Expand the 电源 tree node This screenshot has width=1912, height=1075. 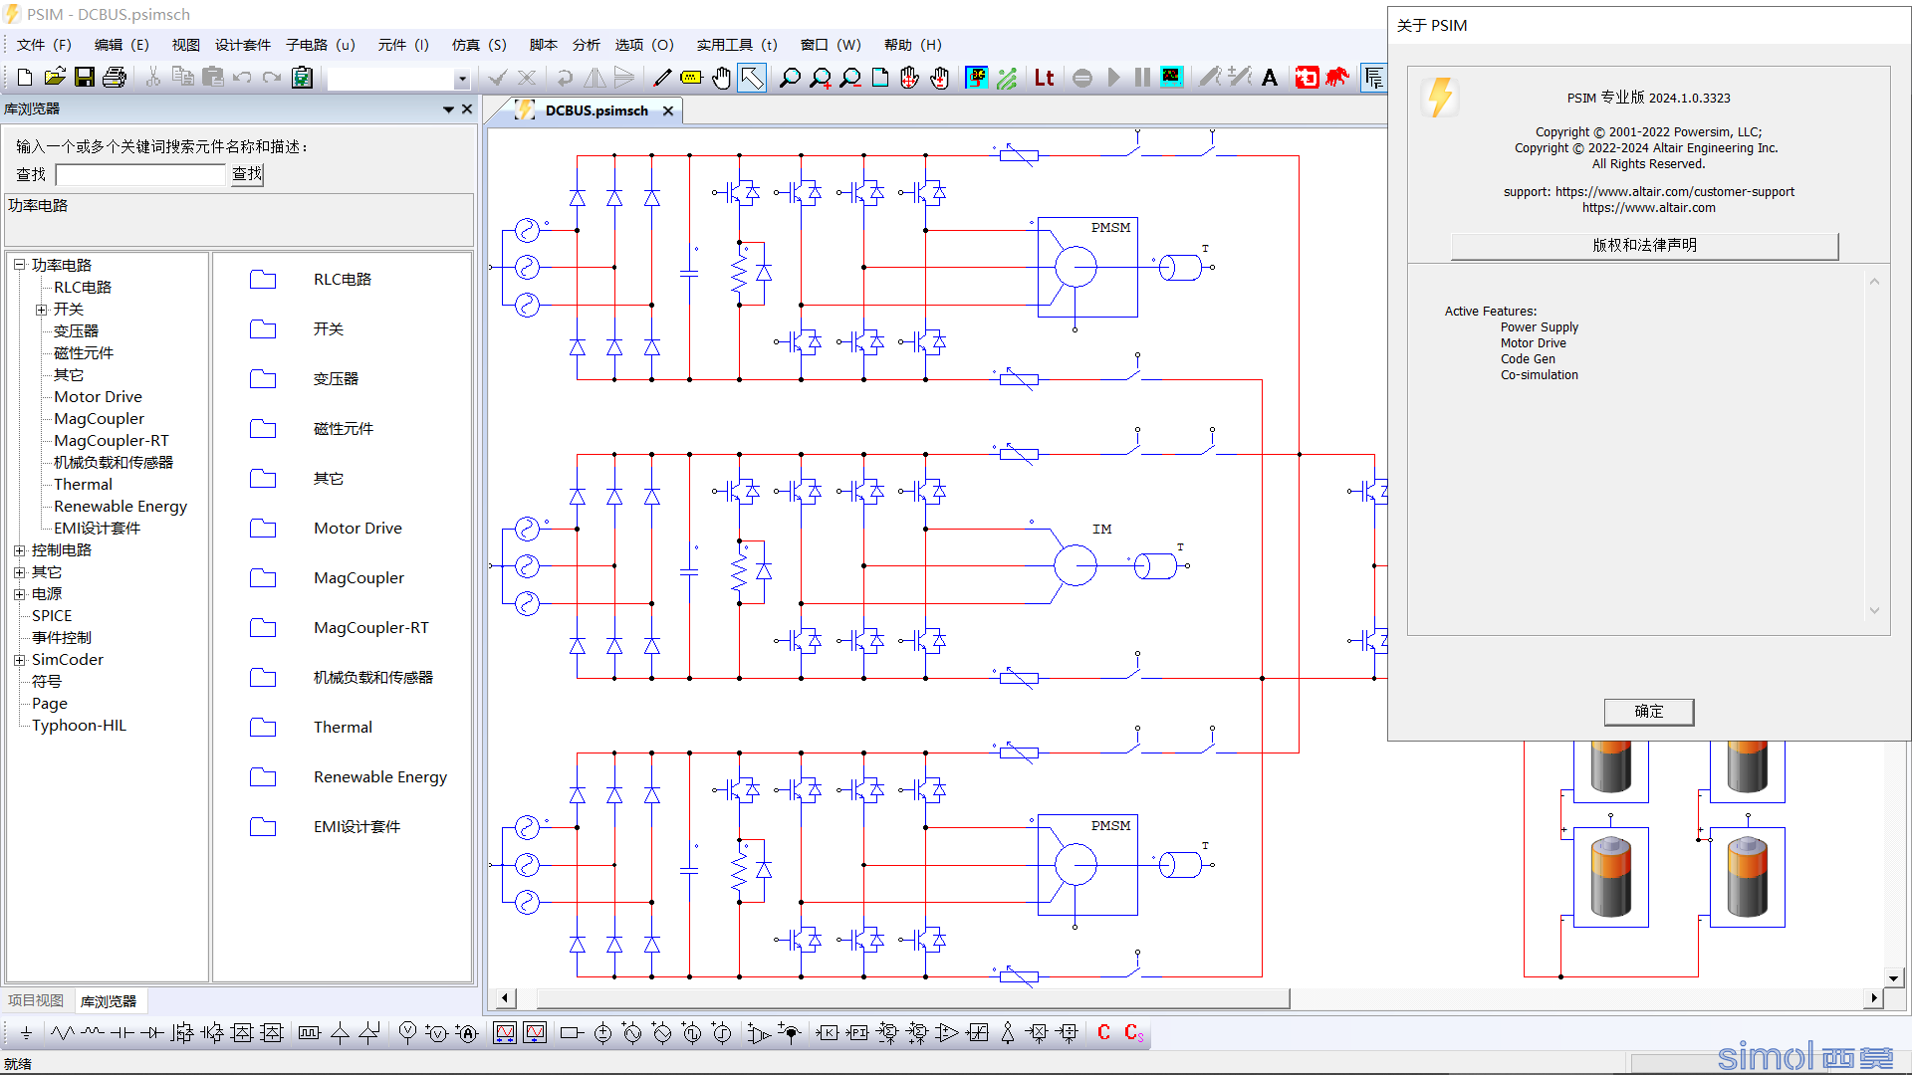pos(19,594)
